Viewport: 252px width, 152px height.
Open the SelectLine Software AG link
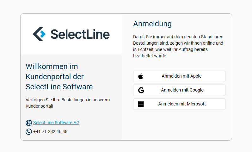point(56,123)
